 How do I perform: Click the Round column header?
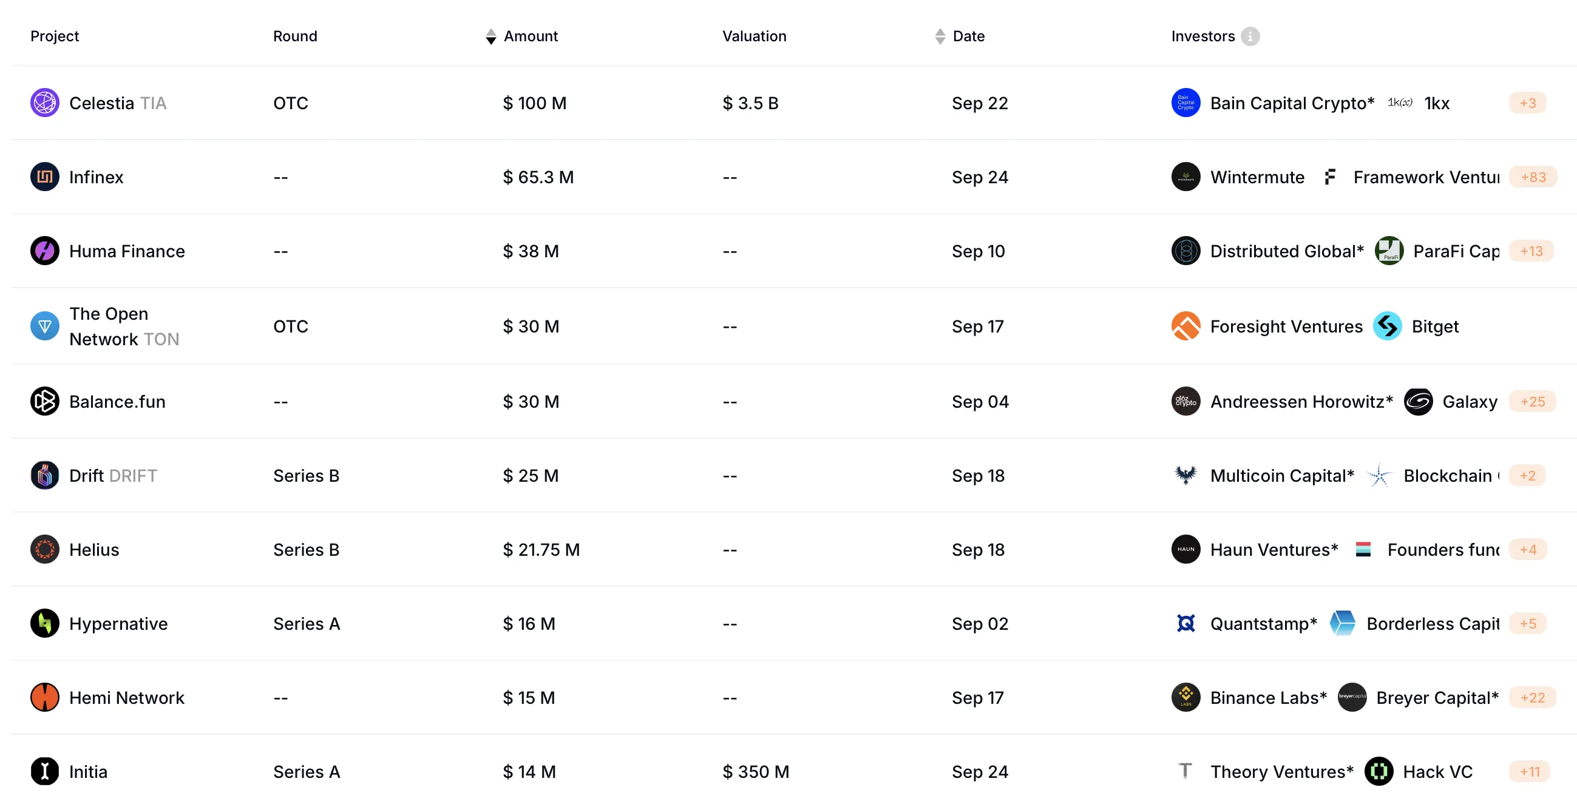click(295, 37)
